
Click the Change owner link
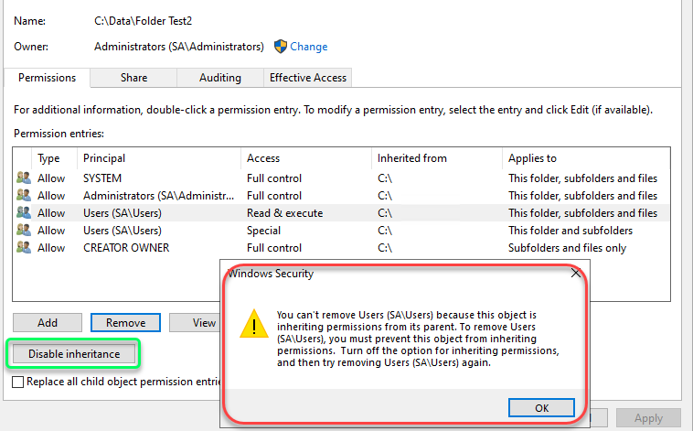308,47
